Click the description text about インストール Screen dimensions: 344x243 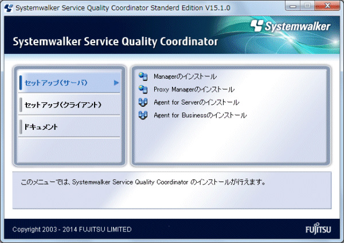pos(143,182)
